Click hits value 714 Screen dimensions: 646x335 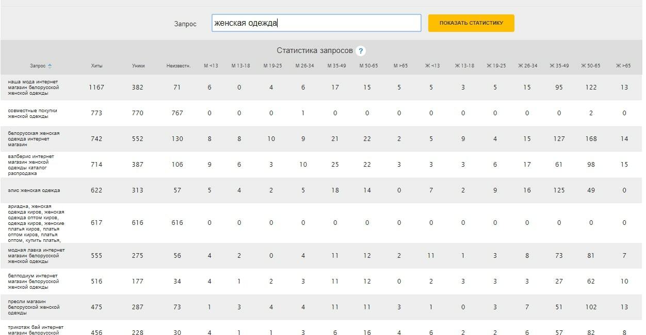pos(96,165)
